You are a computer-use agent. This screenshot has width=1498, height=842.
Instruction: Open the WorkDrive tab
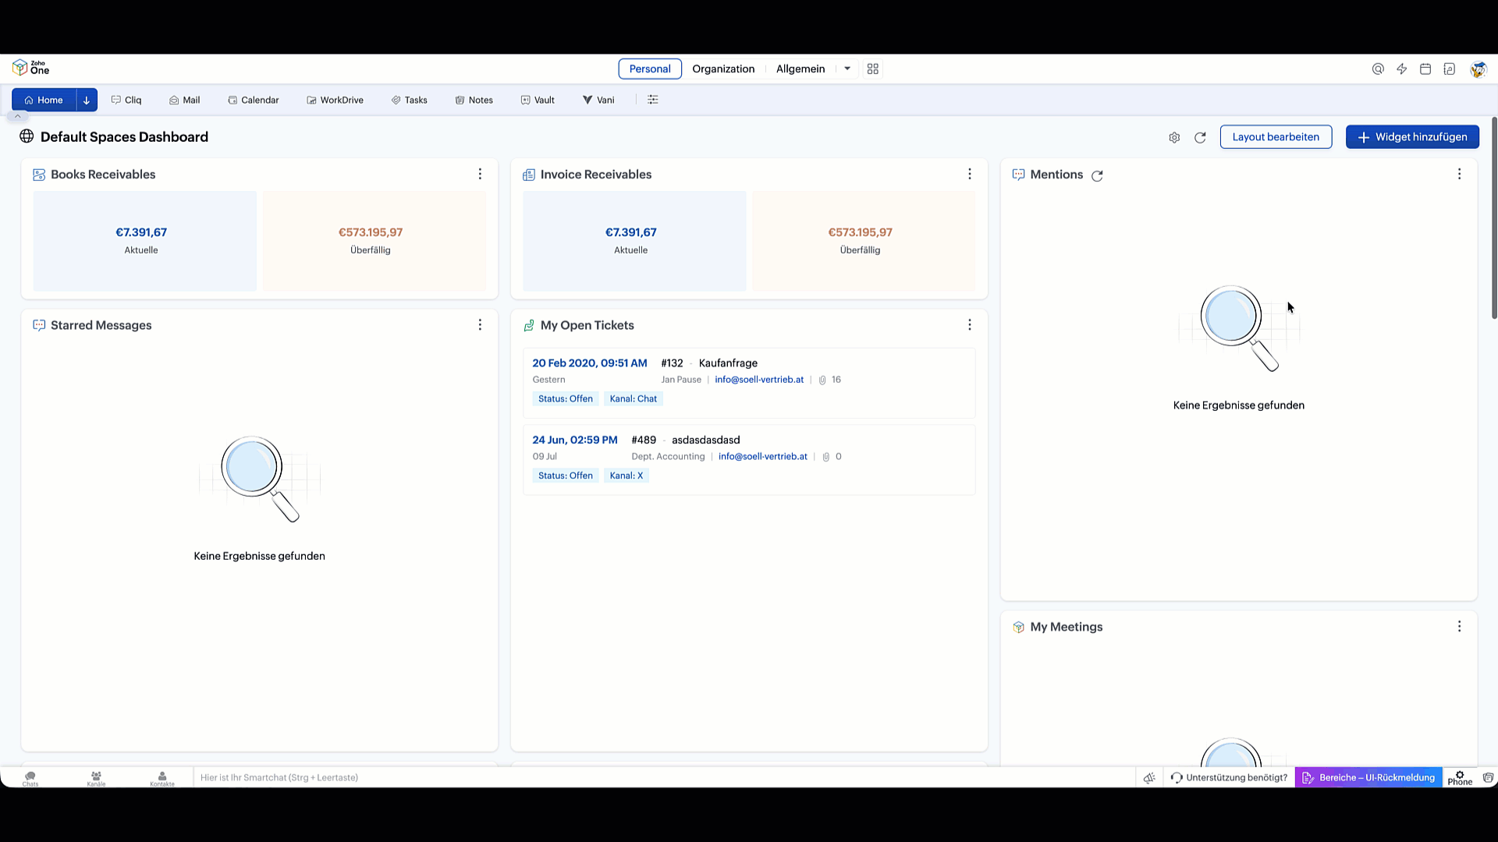[x=335, y=100]
